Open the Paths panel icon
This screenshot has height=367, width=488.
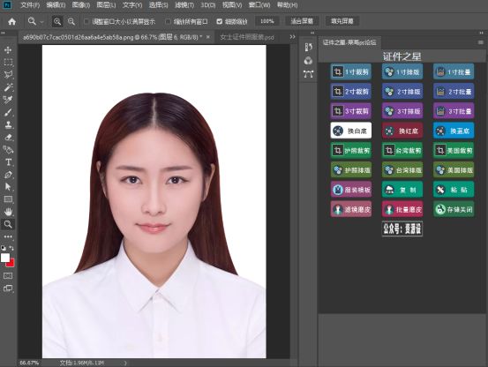(x=308, y=74)
